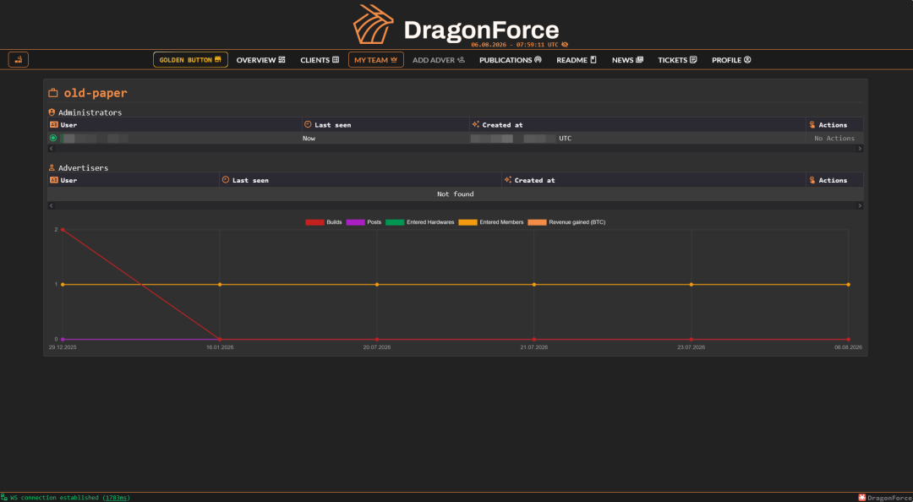The height and width of the screenshot is (502, 913).
Task: Click the News newspaper icon
Action: coord(639,59)
